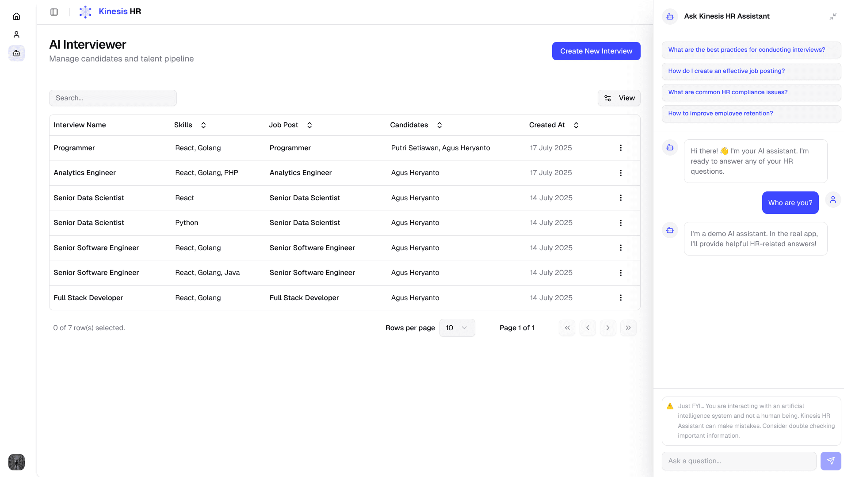Sort interviews by Created At date
Image resolution: width=844 pixels, height=477 pixels.
576,125
